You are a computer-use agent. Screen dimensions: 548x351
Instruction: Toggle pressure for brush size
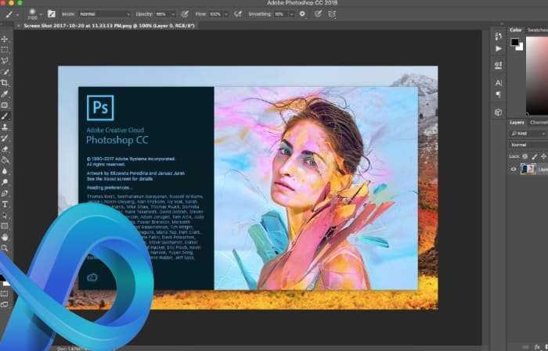(318, 14)
